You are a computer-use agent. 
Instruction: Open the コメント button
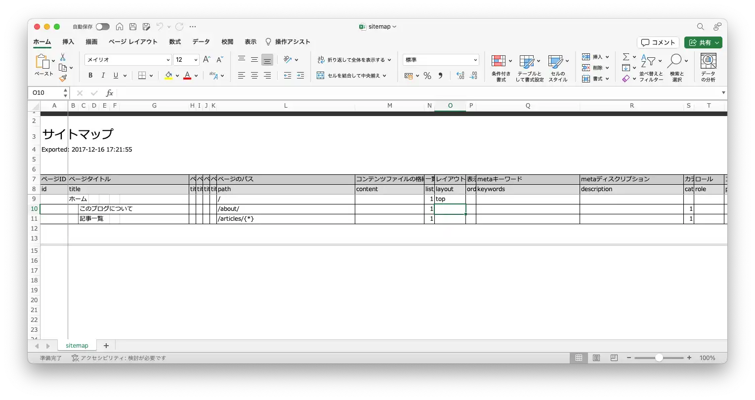tap(658, 42)
